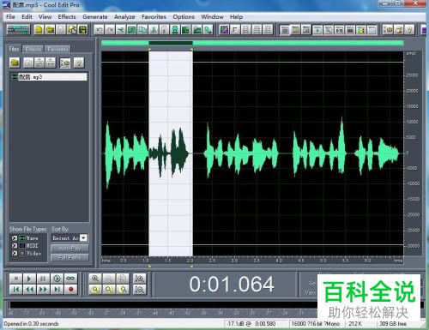
Task: Switch to the Favorites tab in the side panel
Action: [57, 49]
